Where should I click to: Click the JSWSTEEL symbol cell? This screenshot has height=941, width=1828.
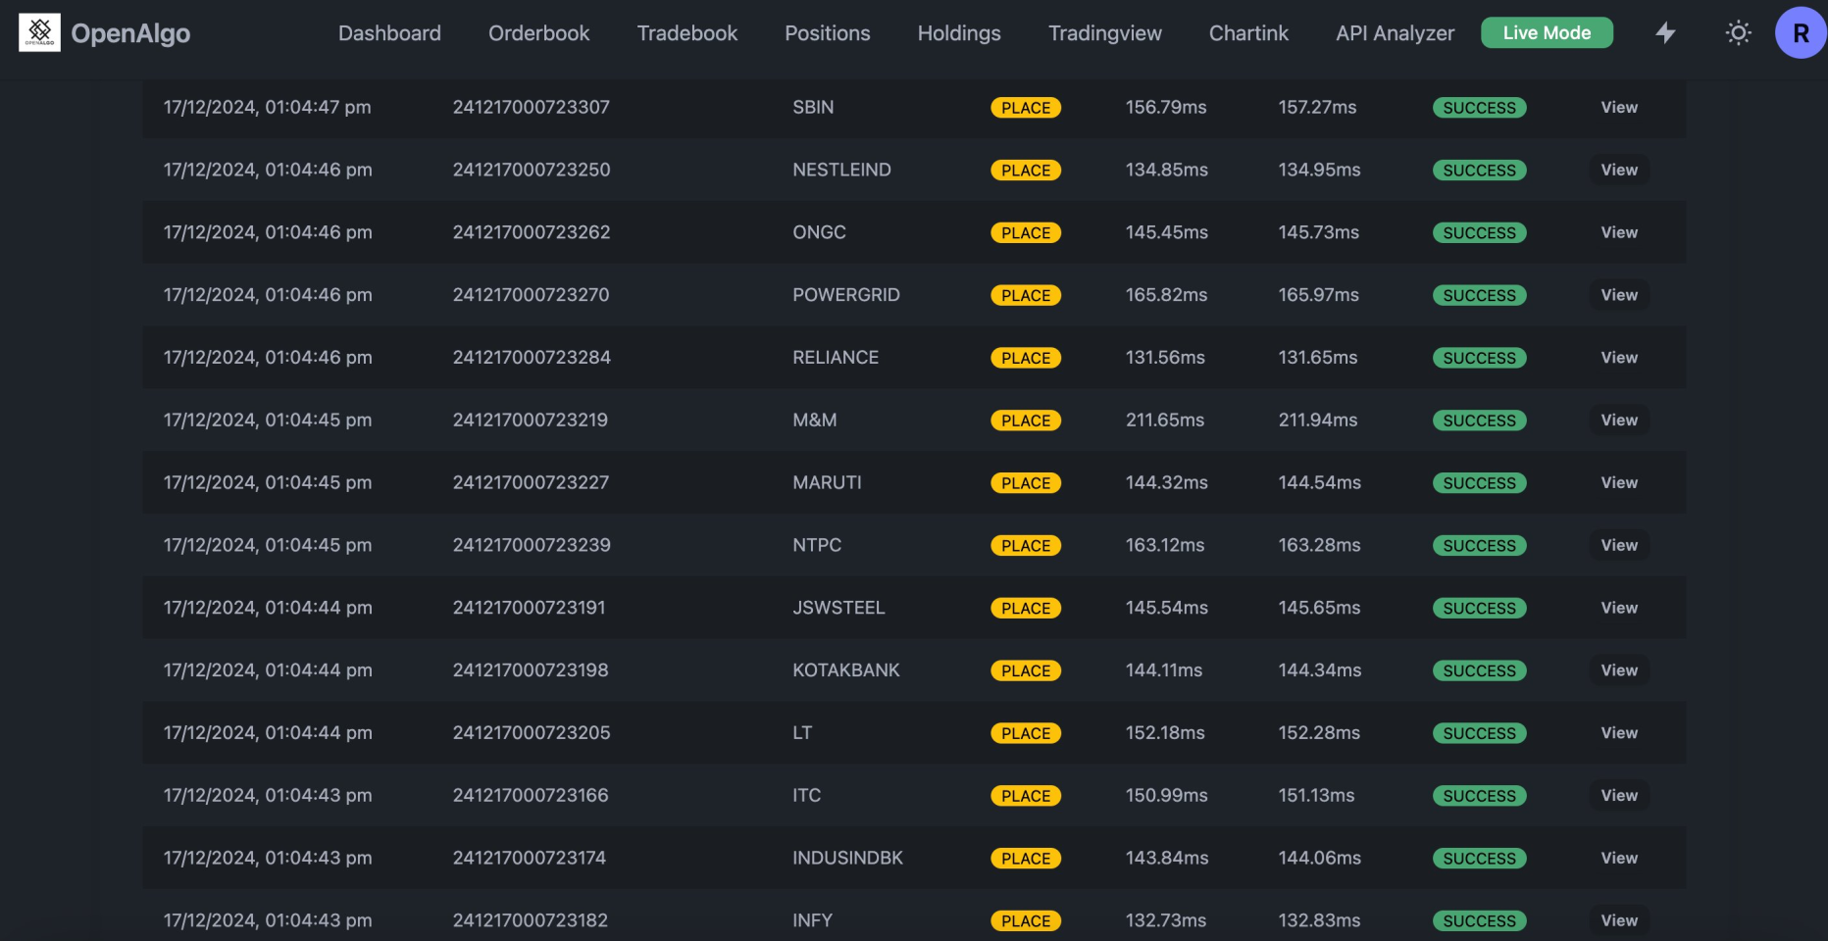point(838,608)
